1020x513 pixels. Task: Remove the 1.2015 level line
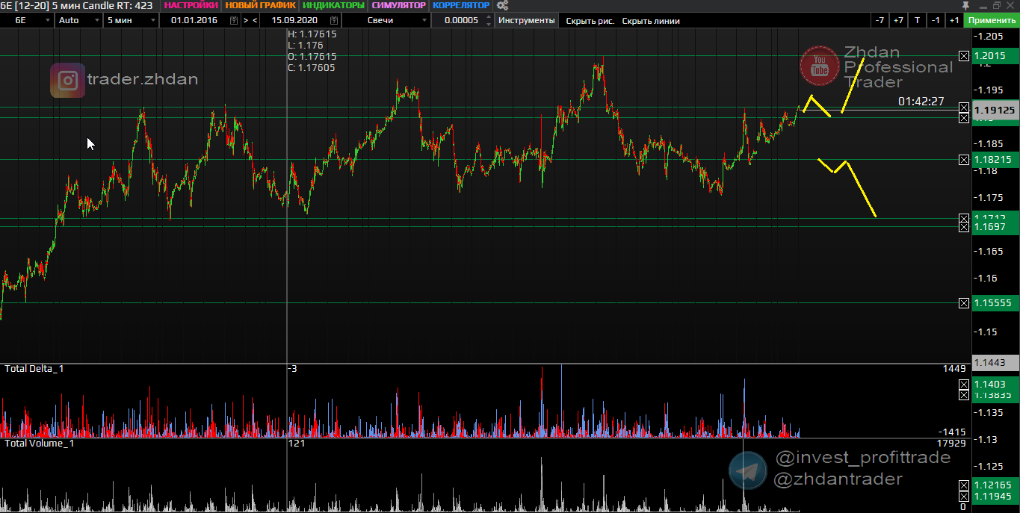(964, 56)
